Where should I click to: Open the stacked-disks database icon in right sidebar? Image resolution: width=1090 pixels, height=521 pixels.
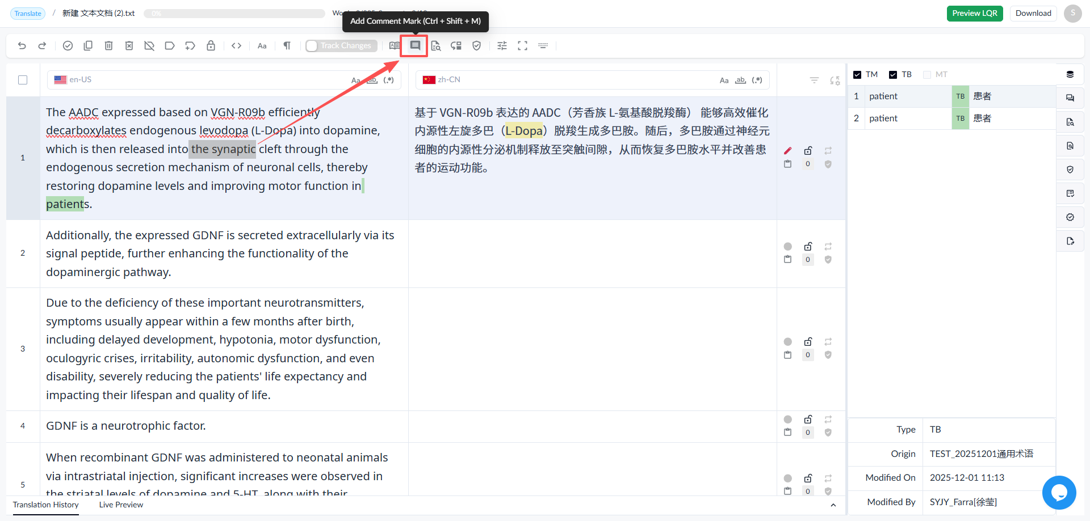point(1070,74)
